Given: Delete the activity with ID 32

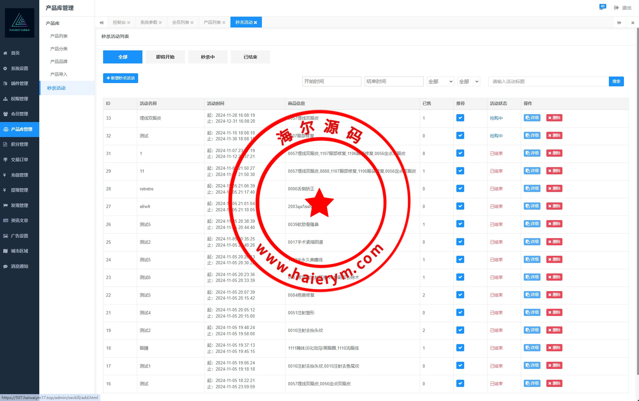Looking at the screenshot, I should click(554, 135).
